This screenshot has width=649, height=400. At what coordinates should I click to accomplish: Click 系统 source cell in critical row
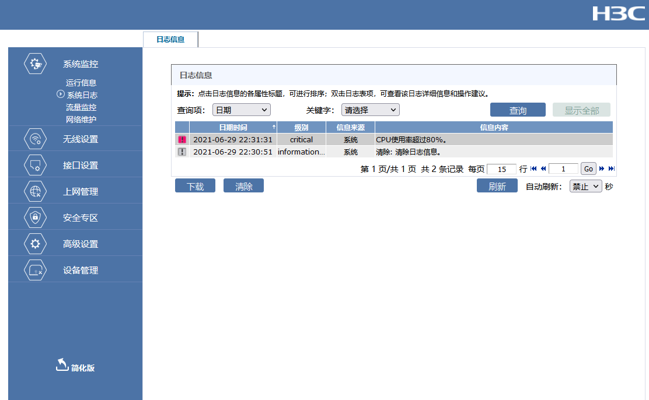[x=351, y=139]
